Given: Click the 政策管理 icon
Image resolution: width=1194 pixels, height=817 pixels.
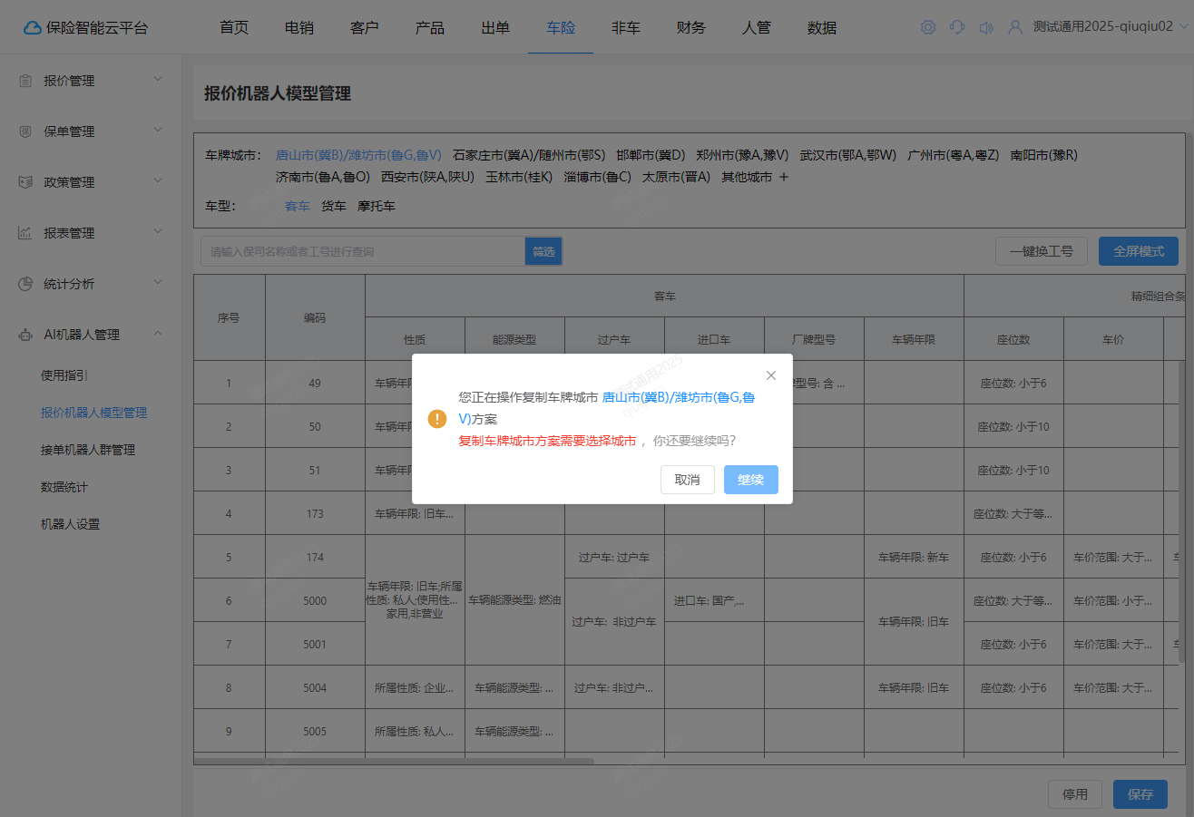Looking at the screenshot, I should click(x=25, y=182).
